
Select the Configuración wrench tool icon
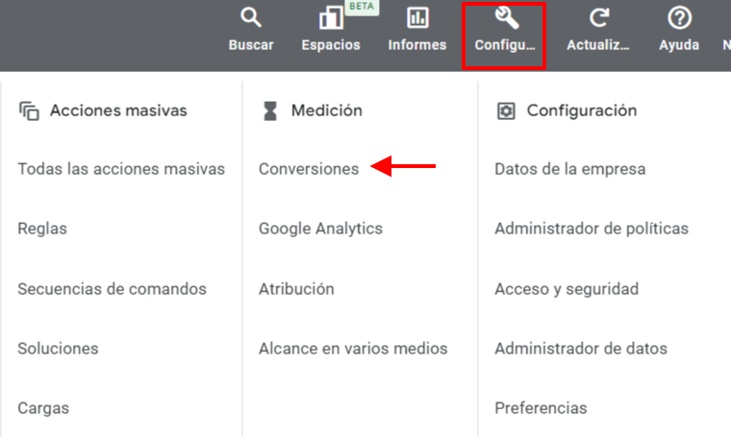[506, 18]
